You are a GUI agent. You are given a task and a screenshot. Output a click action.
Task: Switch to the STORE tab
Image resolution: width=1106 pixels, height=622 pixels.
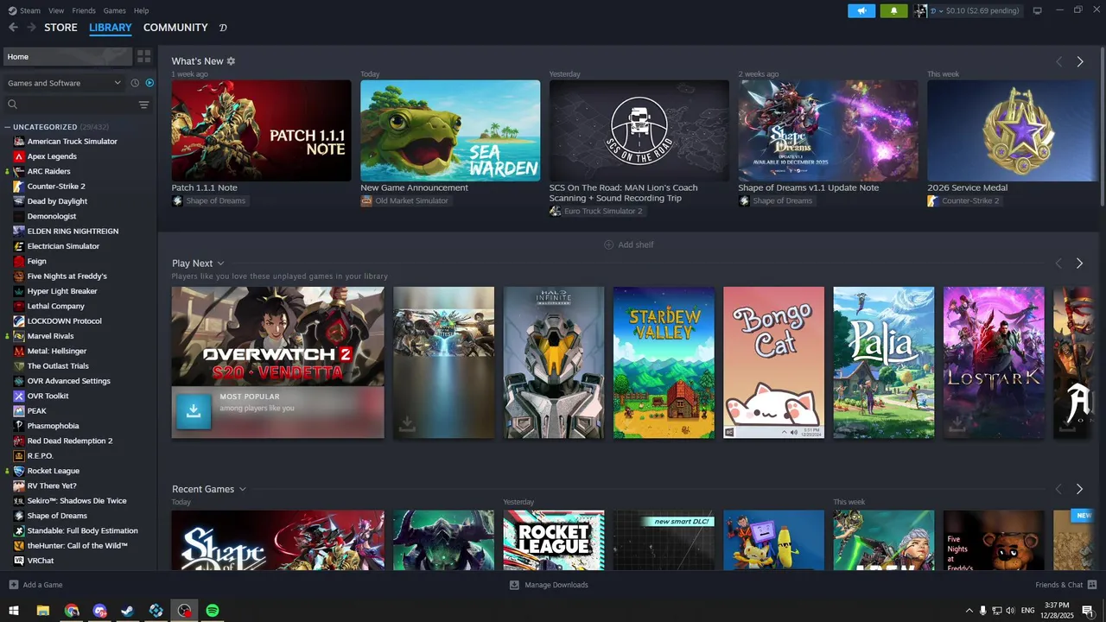[x=60, y=28]
